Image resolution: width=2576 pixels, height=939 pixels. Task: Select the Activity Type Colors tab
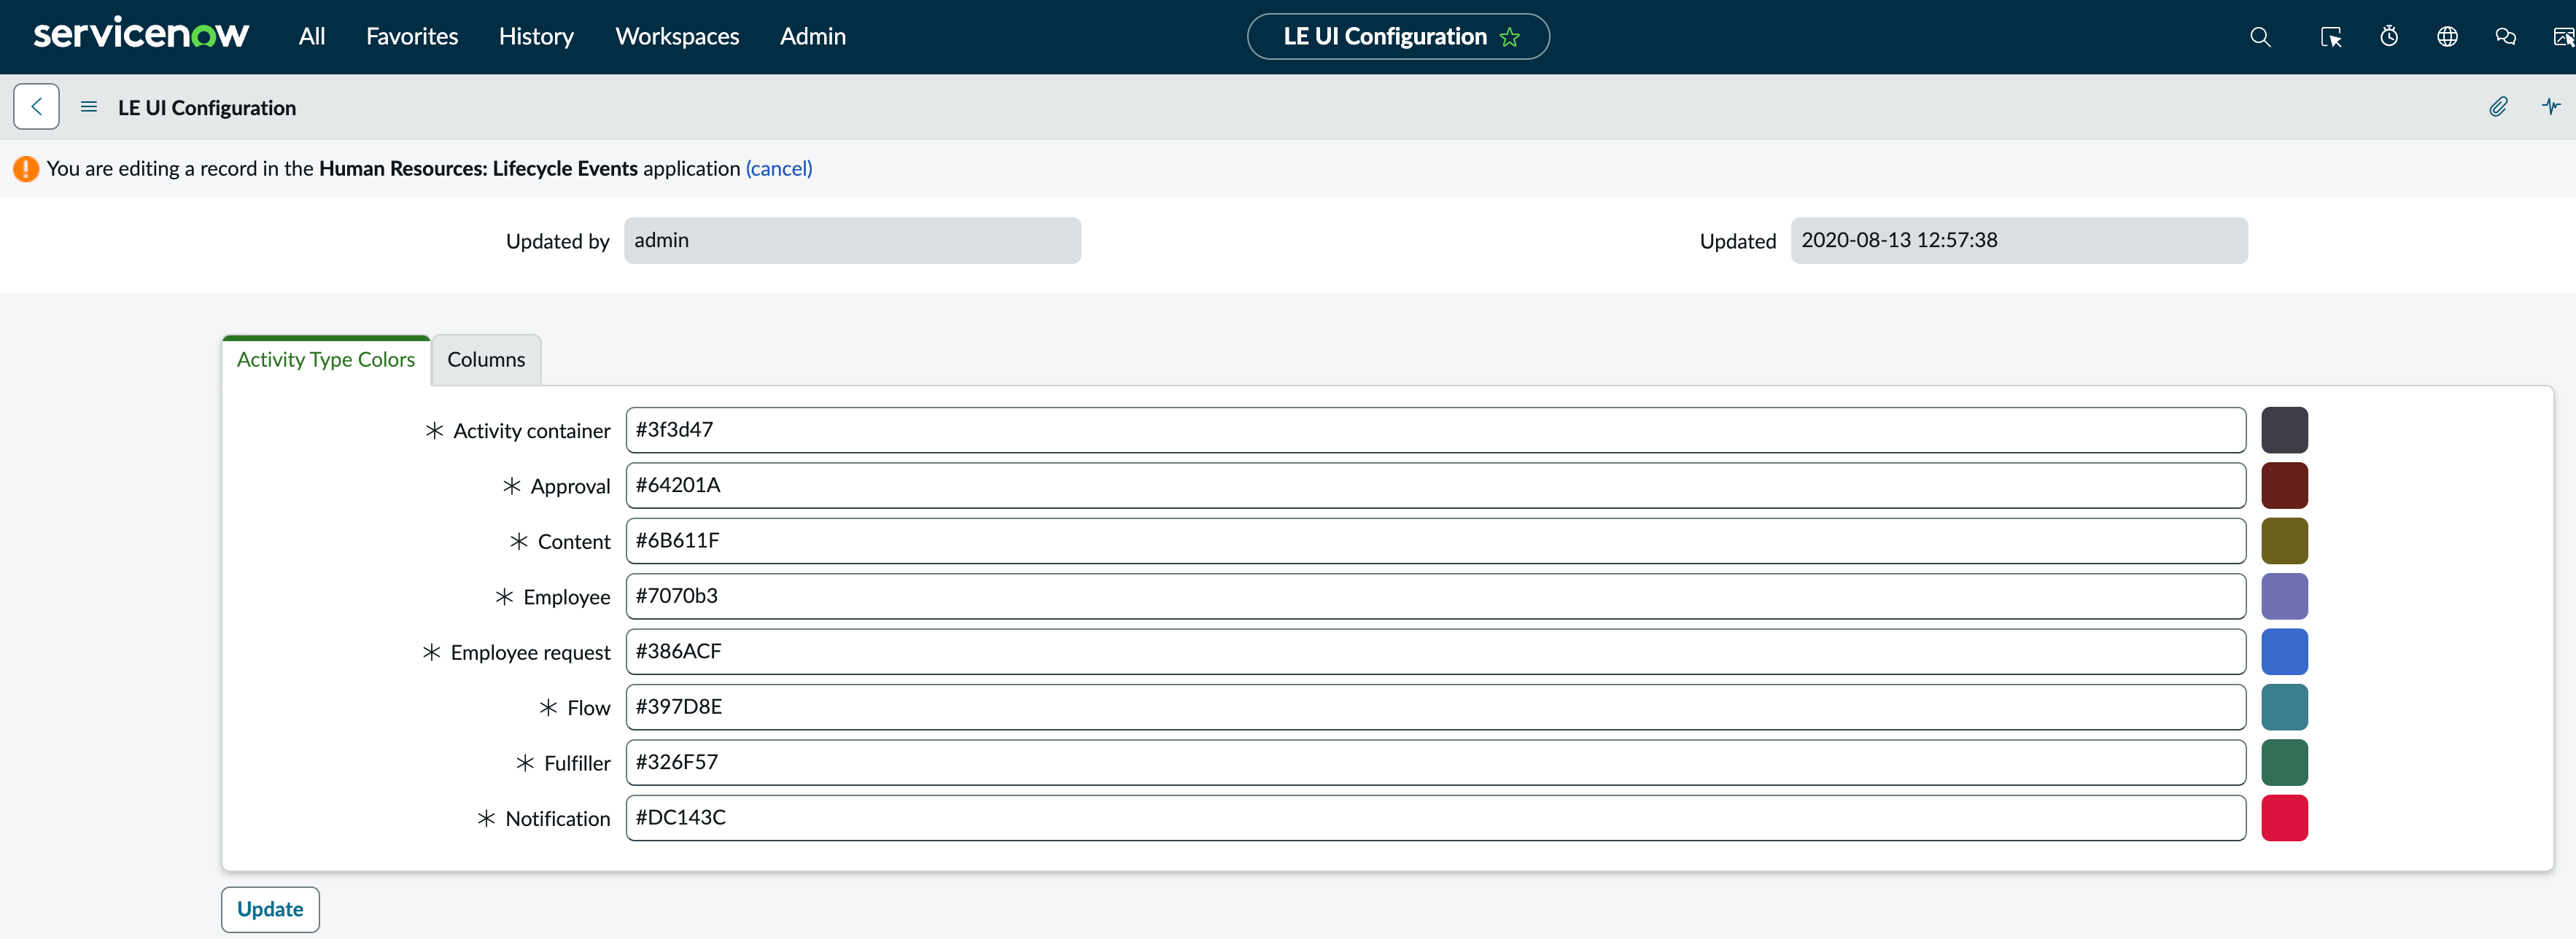point(326,359)
